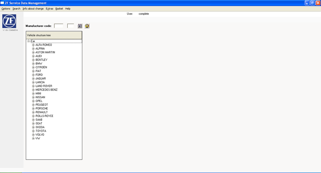Expand the BENTLEY node
This screenshot has height=173, width=321.
pyautogui.click(x=33, y=60)
